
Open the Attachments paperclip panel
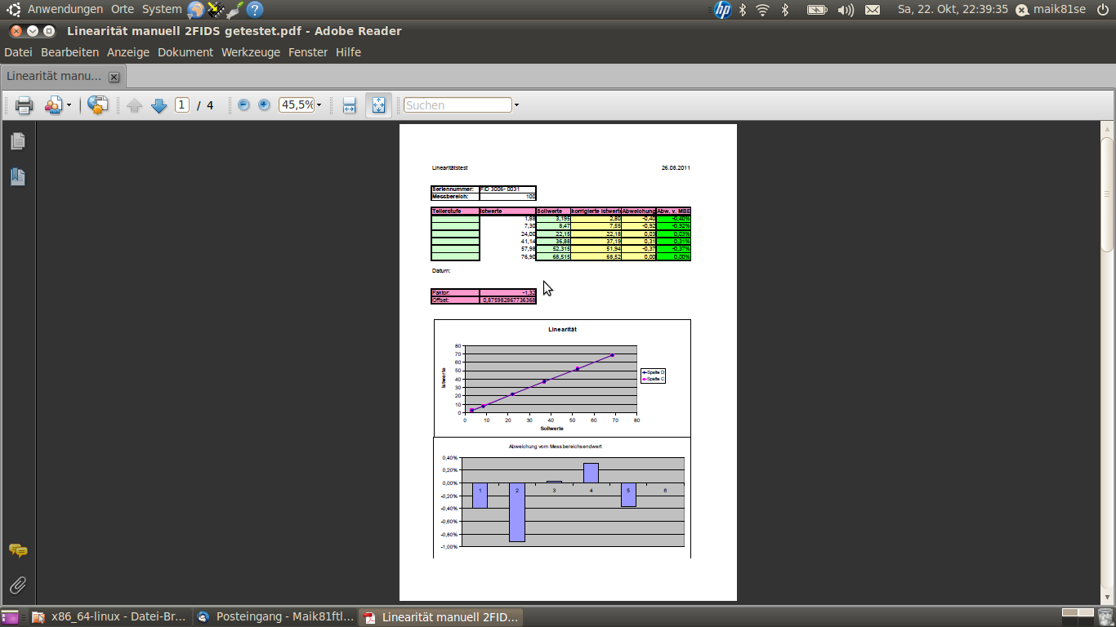[x=18, y=585]
